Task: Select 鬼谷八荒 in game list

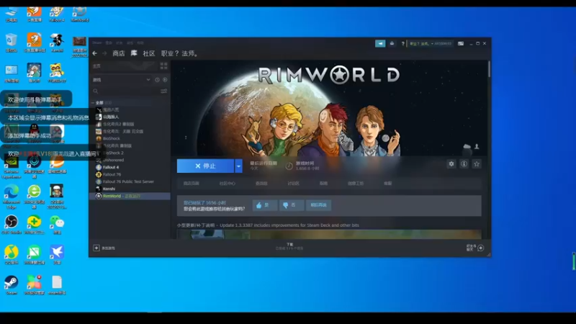Action: click(x=111, y=110)
